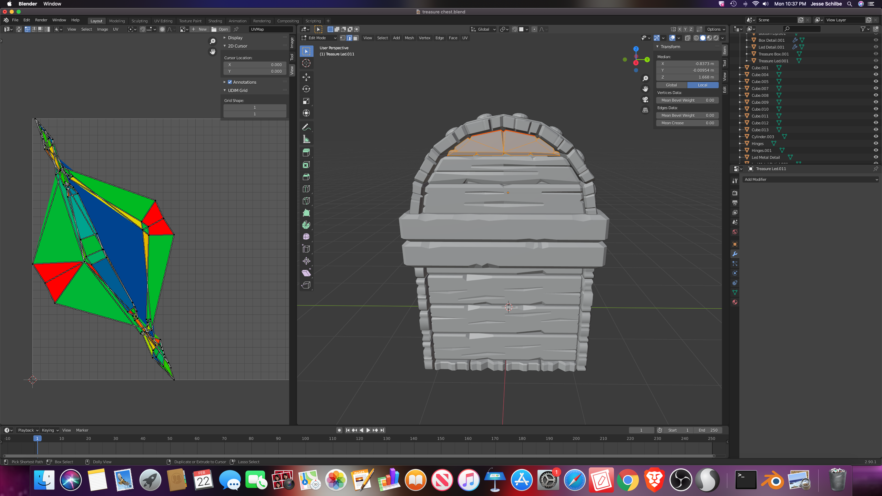Hide Cube.004 using its eye icon
This screenshot has width=882, height=496.
pos(875,74)
